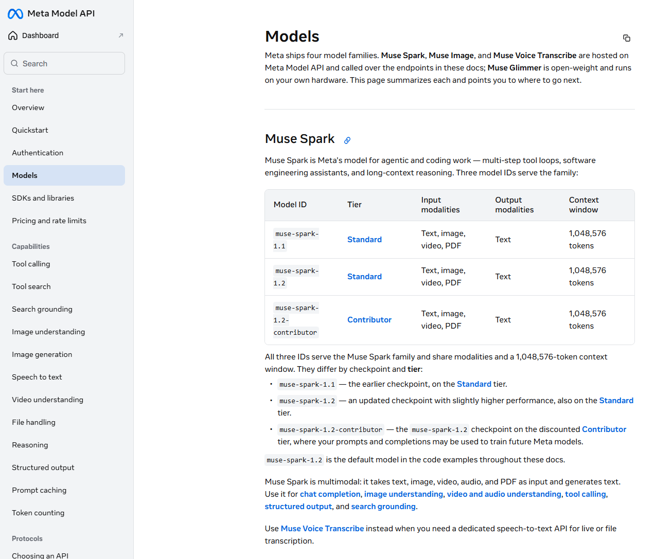Click Contributor tier link in table
Viewport: 655px width, 559px height.
369,320
